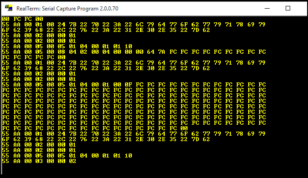308x178 pixels.
Task: Click the 64 byte just before 7A
Action: pyautogui.click(x=151, y=52)
